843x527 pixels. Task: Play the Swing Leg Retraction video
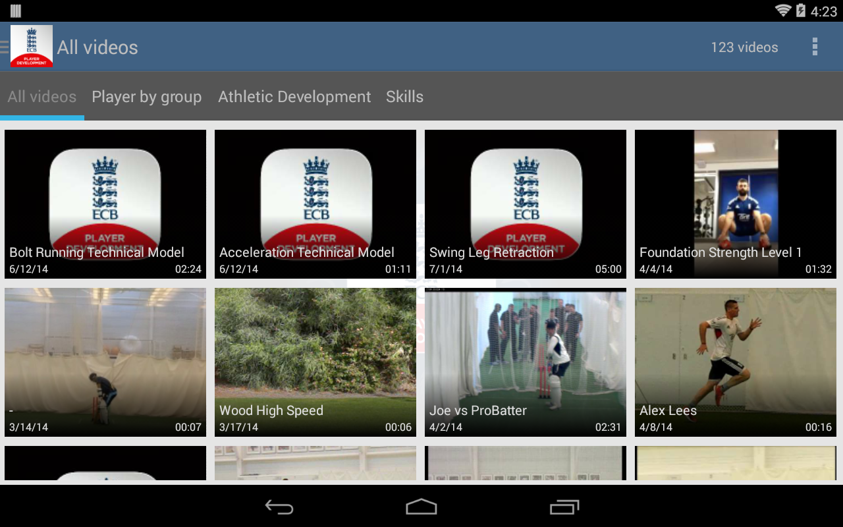[526, 204]
